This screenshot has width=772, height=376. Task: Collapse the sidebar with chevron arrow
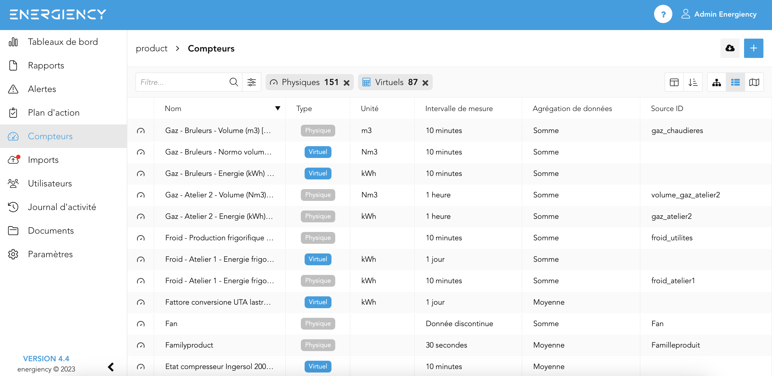pos(111,367)
